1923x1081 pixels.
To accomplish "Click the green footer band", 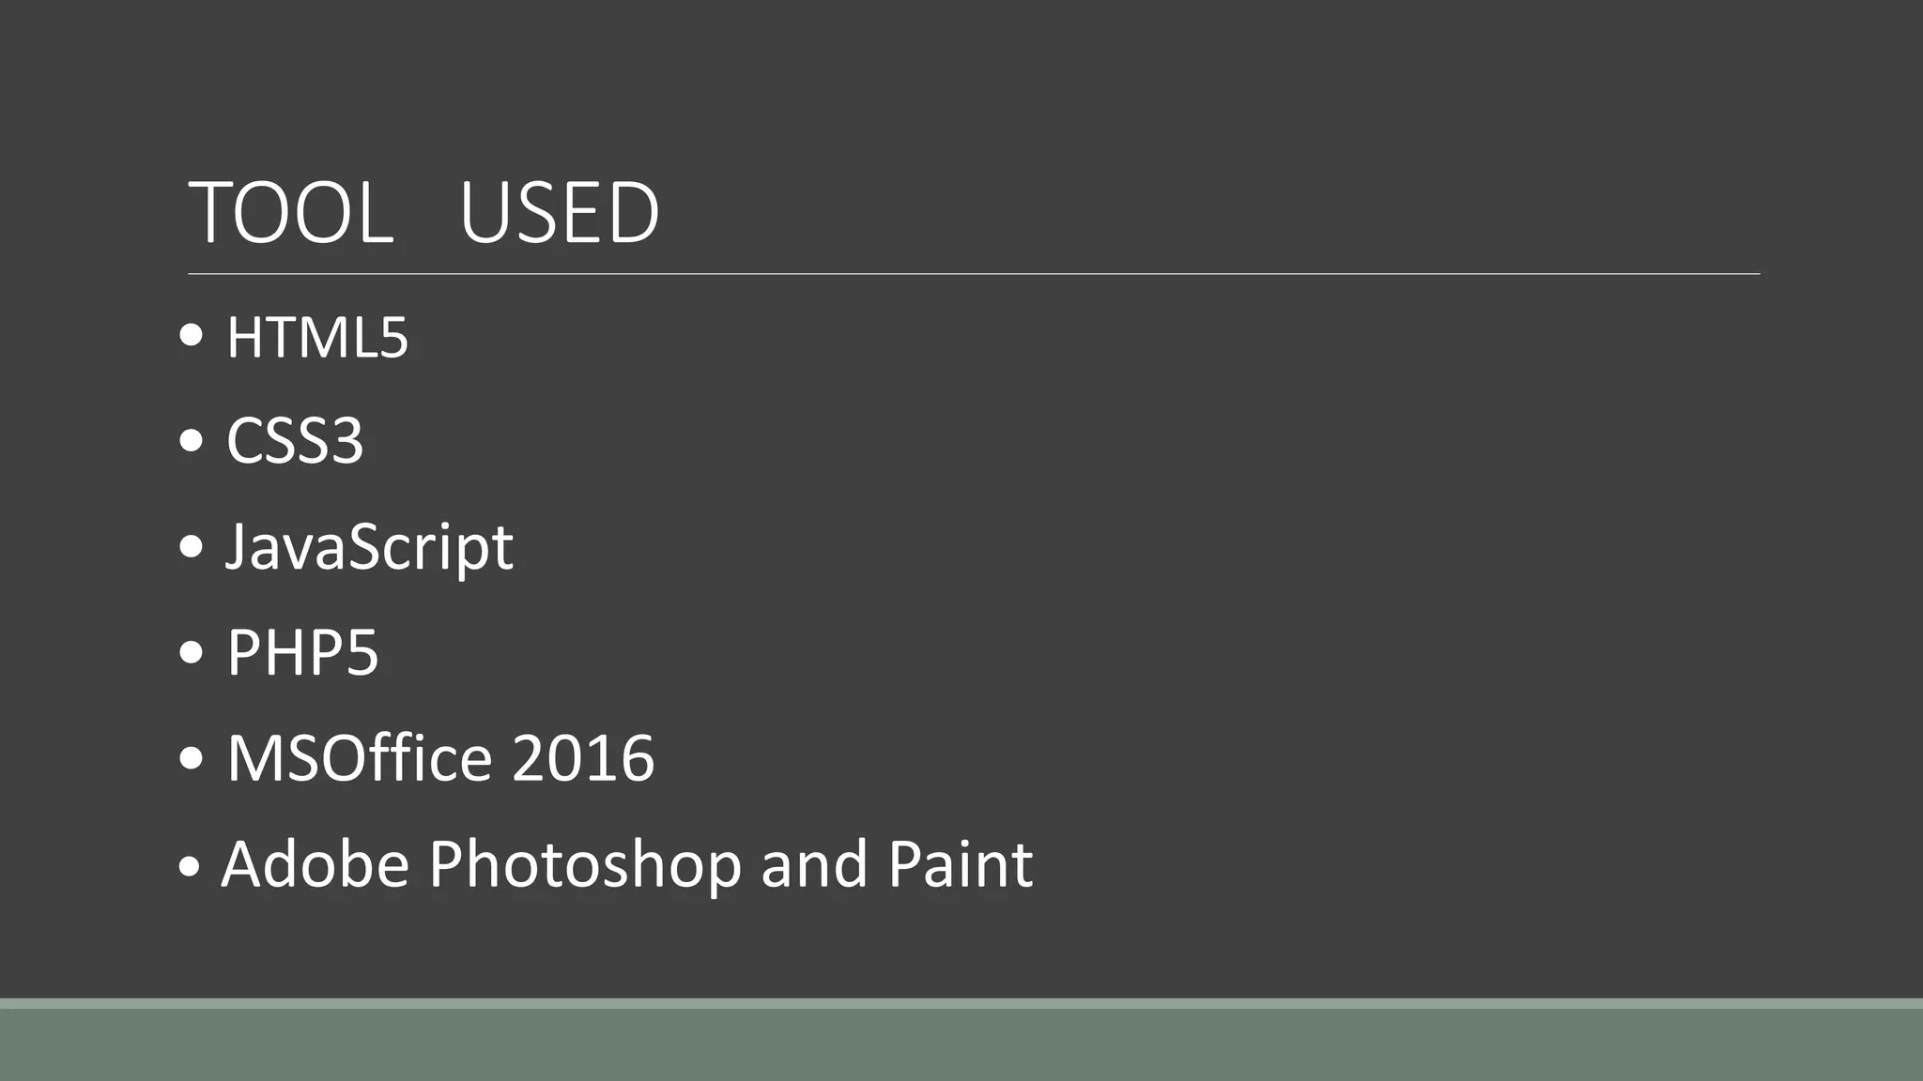I will click(x=961, y=1044).
